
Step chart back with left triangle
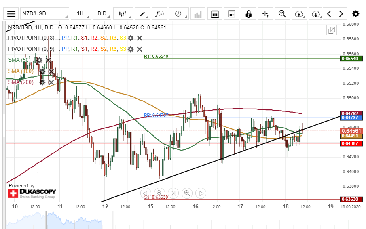(145, 193)
